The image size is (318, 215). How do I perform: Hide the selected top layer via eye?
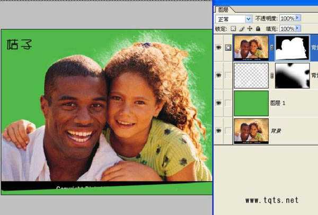(218, 48)
